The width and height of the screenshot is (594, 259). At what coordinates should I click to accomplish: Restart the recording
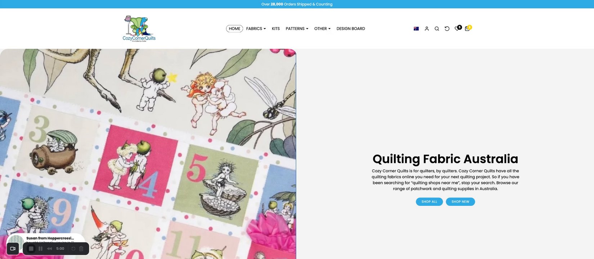73,249
